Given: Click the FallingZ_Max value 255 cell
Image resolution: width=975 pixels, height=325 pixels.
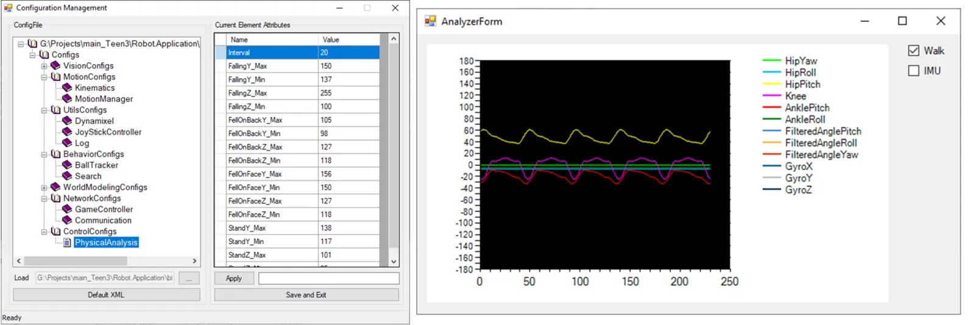Looking at the screenshot, I should pyautogui.click(x=349, y=93).
